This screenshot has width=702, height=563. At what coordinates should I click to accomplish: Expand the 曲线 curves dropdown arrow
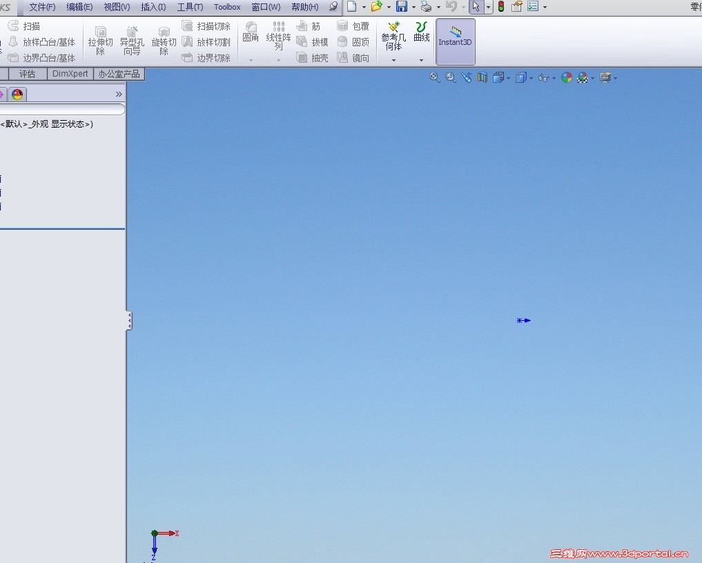421,60
